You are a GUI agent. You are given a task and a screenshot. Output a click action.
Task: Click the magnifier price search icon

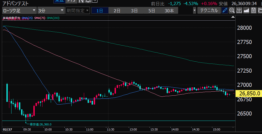[x=232, y=11]
